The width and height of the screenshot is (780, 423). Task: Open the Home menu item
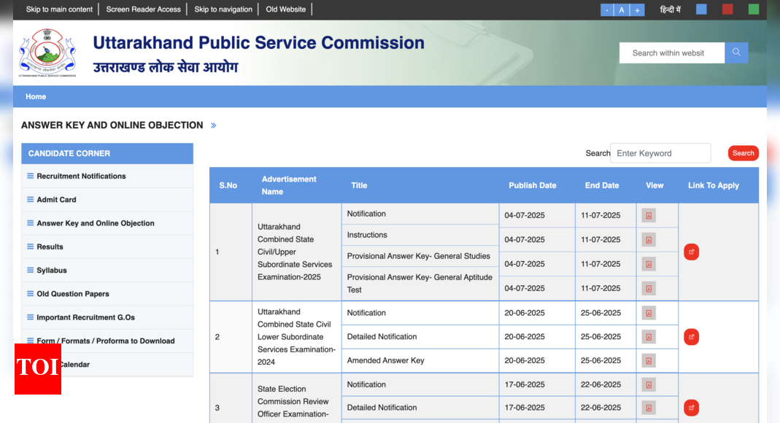point(36,96)
